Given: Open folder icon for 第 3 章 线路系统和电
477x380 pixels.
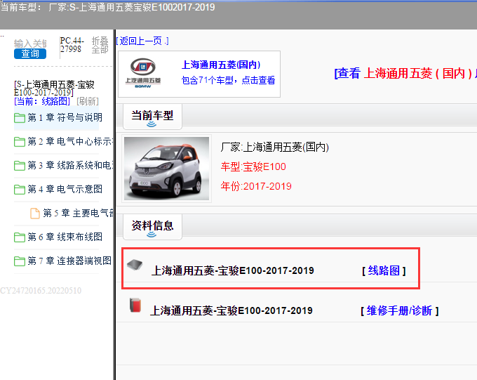Looking at the screenshot, I should click(20, 165).
